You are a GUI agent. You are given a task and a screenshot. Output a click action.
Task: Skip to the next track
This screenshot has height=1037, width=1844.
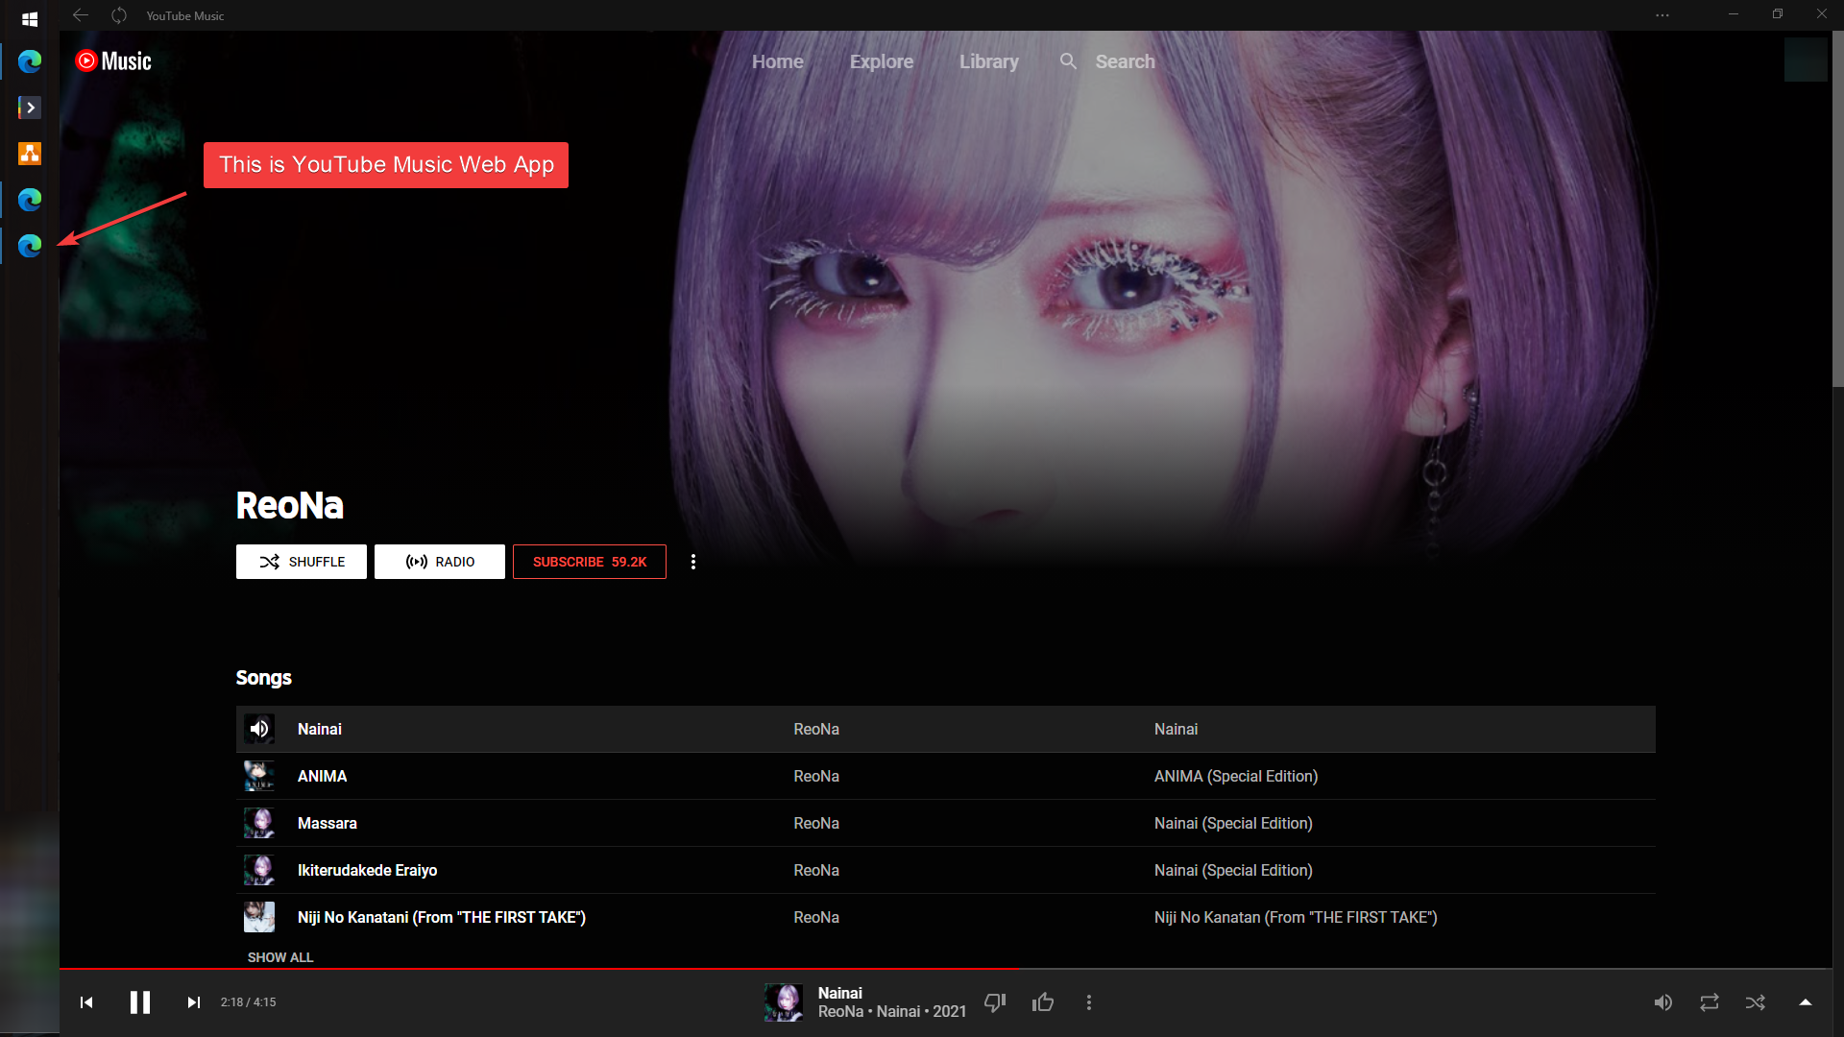point(193,1002)
